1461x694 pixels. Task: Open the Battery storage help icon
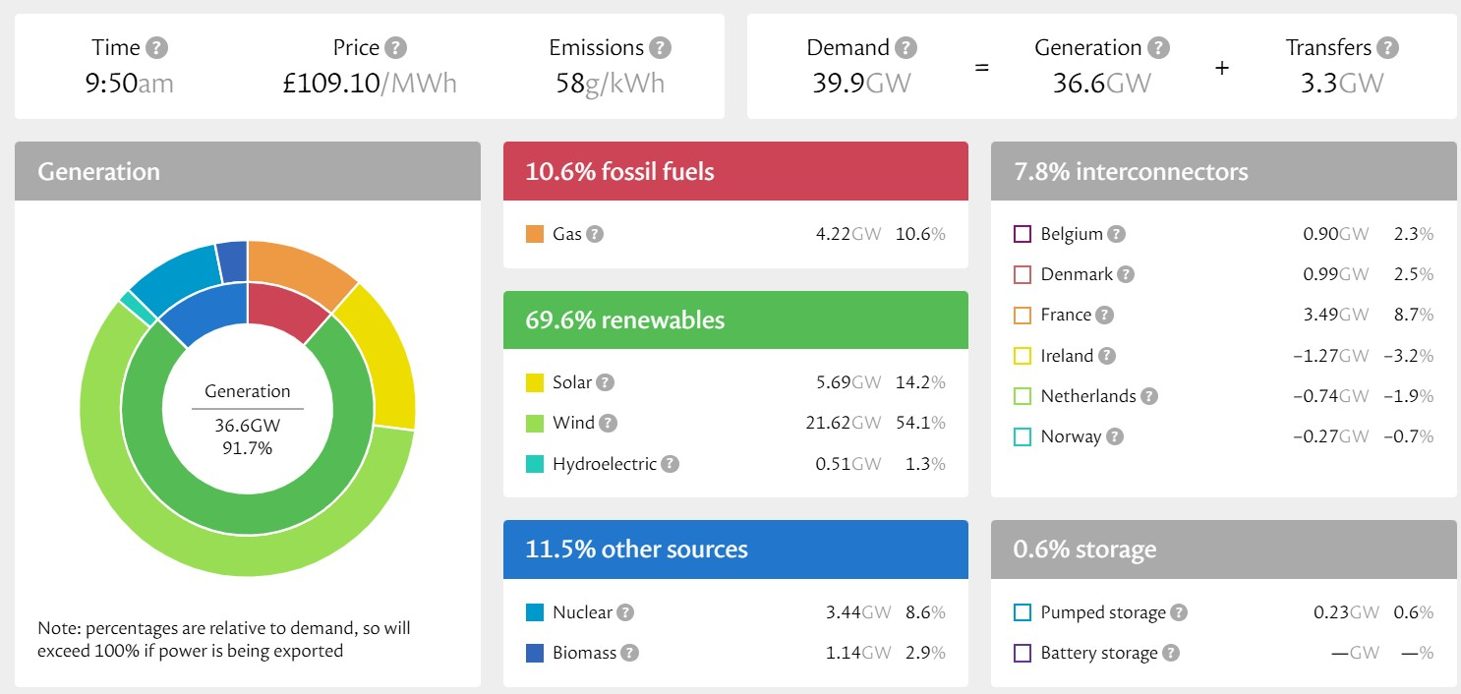[x=1170, y=653]
